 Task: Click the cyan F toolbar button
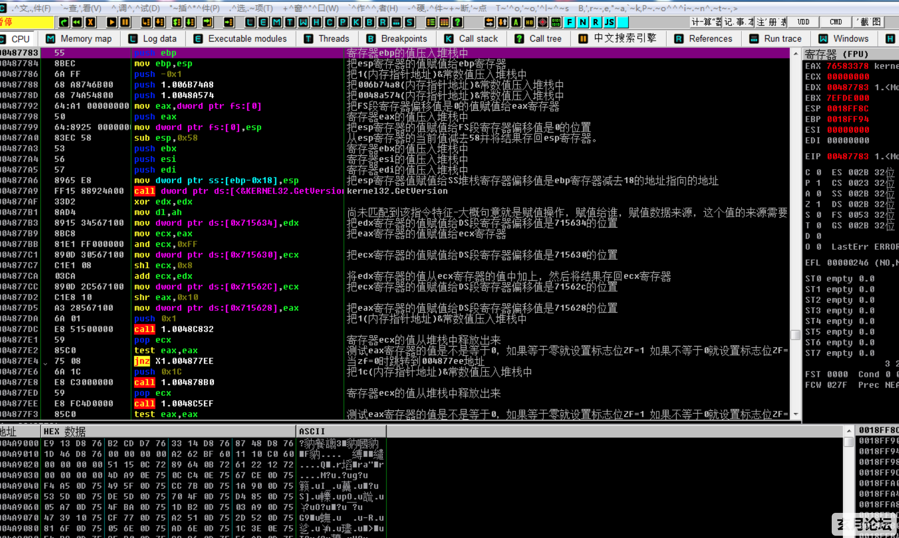pos(569,22)
